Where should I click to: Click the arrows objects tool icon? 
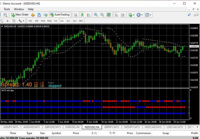click(20, 21)
